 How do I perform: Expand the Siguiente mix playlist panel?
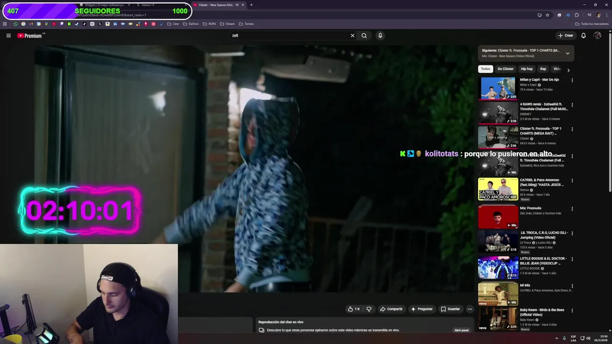click(x=568, y=53)
